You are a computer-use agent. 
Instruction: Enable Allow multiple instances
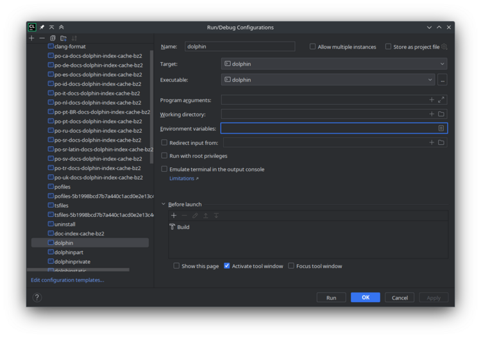tap(313, 47)
